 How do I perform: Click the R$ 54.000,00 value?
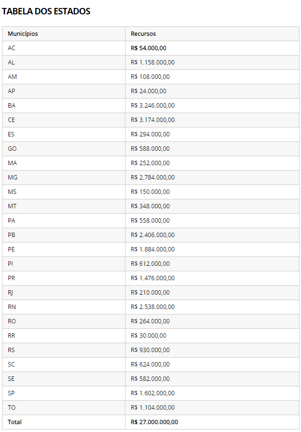[148, 48]
